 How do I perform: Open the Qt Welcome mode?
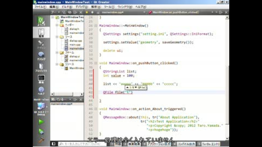[41, 22]
